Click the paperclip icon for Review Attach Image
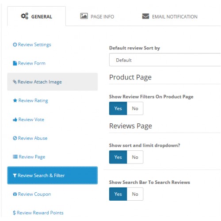The image size is (221, 221). pos(15,82)
